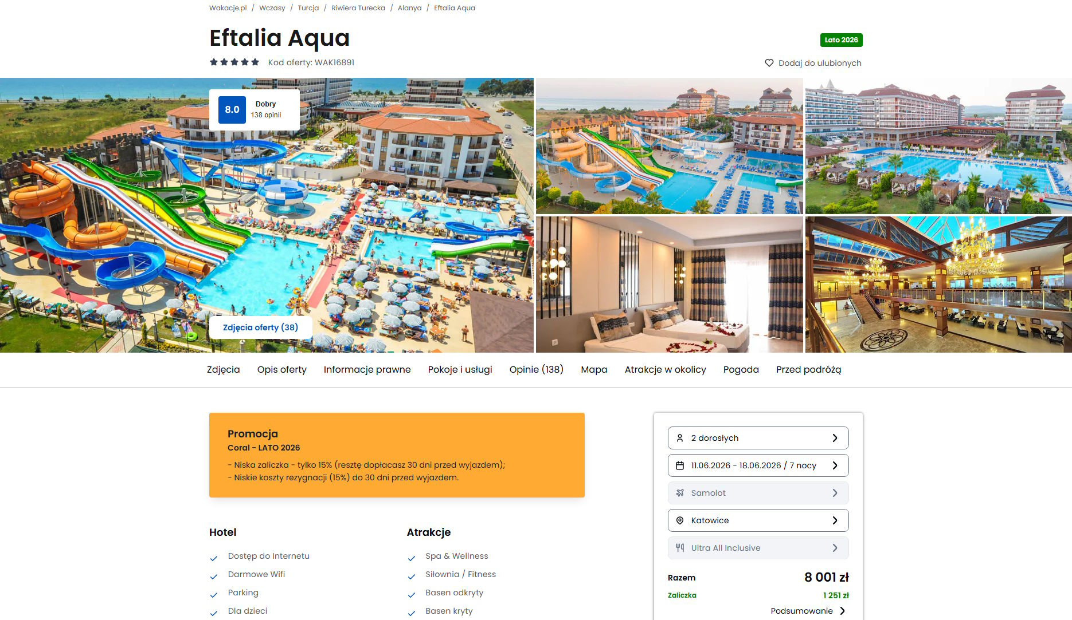Viewport: 1072px width, 620px height.
Task: Click the 8.0 rating score badge
Action: tap(232, 109)
